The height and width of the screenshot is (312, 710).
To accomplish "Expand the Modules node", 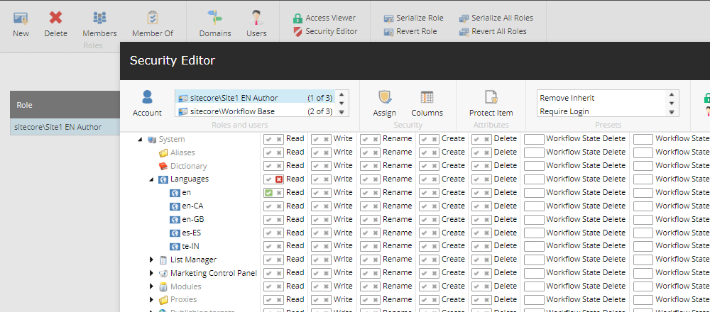I will [152, 286].
